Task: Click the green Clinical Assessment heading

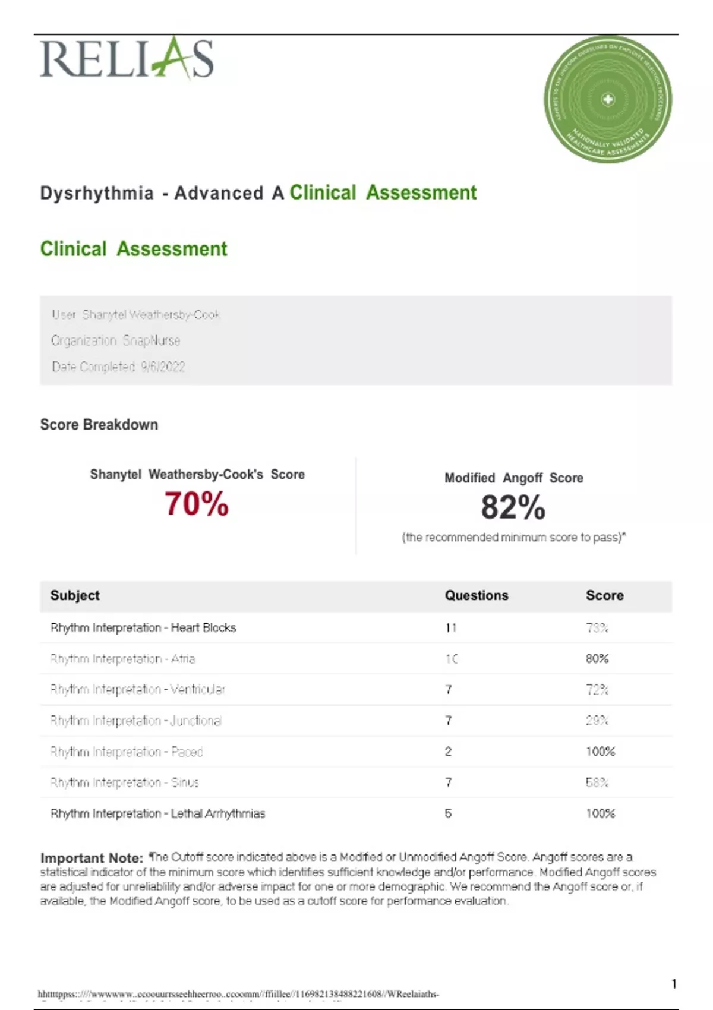Action: pos(134,249)
